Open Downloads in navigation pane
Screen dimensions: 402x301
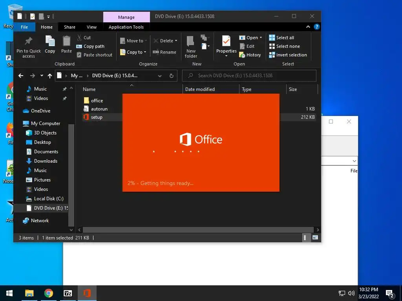point(42,161)
